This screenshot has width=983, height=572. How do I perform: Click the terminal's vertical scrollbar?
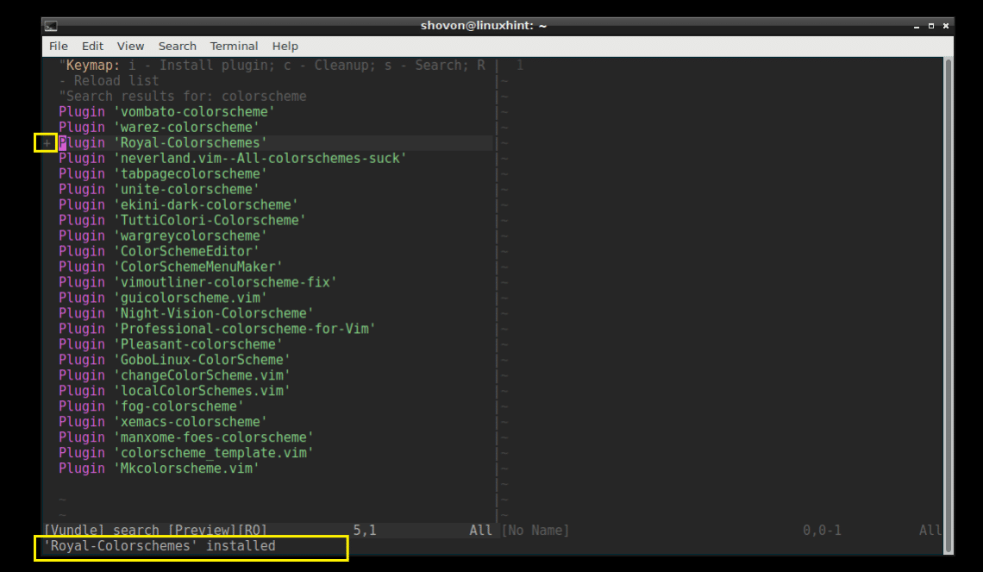pos(949,305)
